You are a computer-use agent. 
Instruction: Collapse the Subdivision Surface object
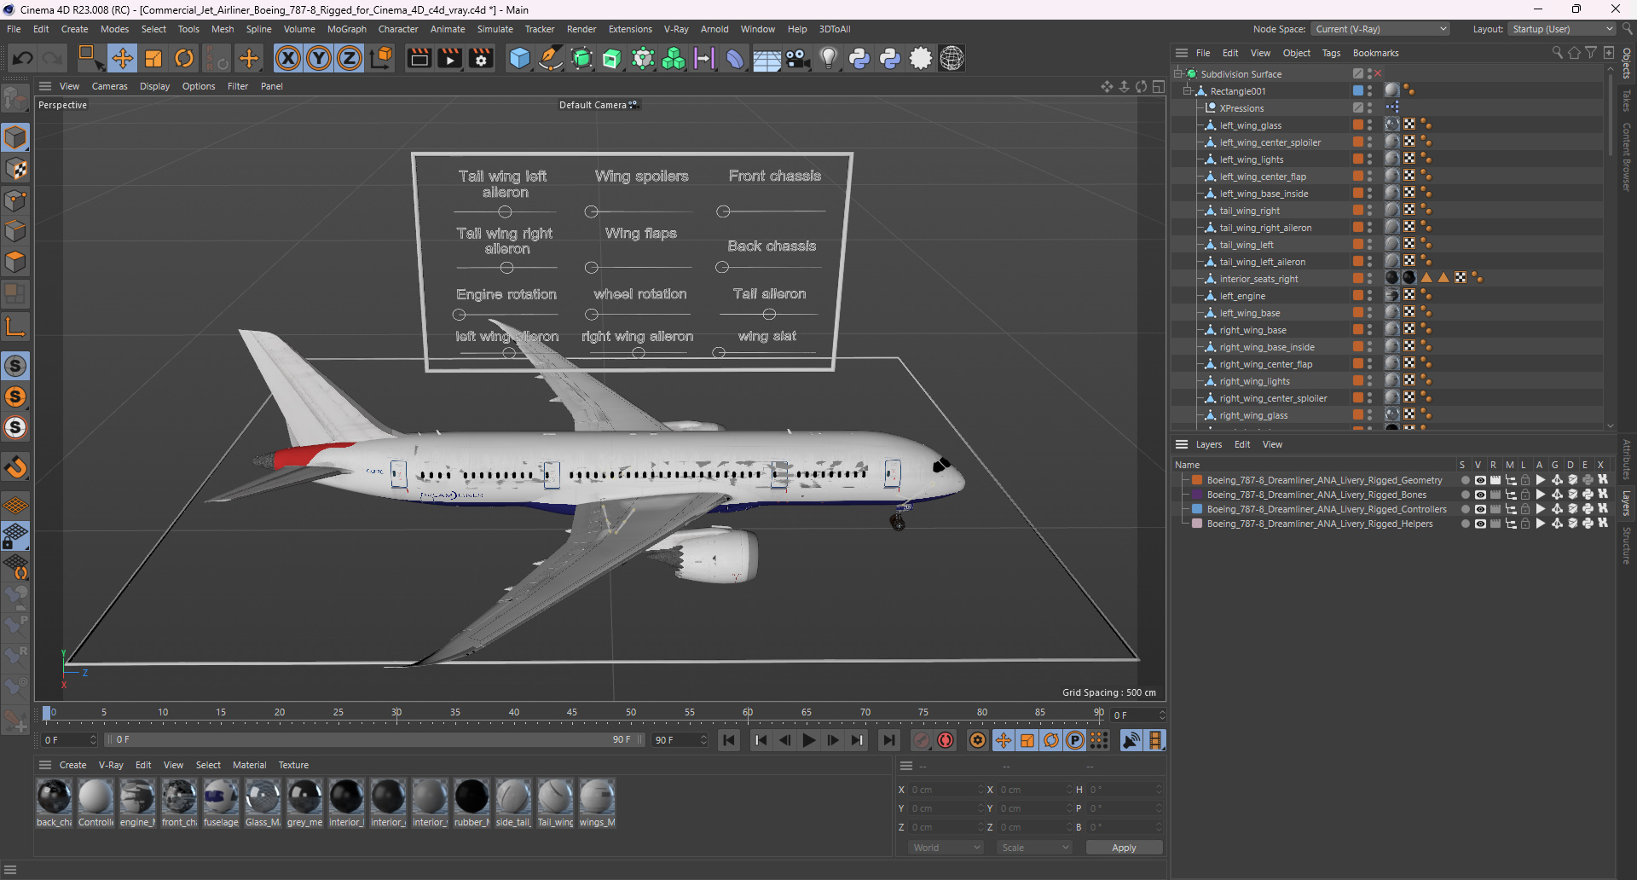coord(1178,73)
